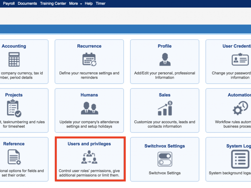Open the Payroll menu
The width and height of the screenshot is (251, 188).
[9, 3]
